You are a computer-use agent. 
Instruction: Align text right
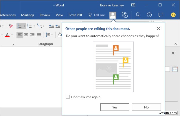click(x=32, y=35)
